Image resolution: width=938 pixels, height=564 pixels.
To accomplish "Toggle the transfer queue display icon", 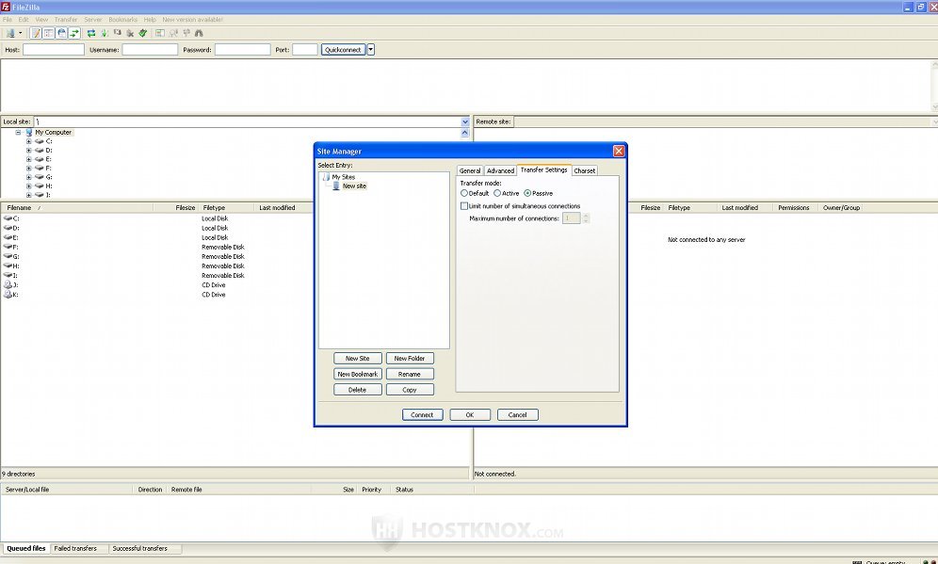I will click(x=74, y=34).
